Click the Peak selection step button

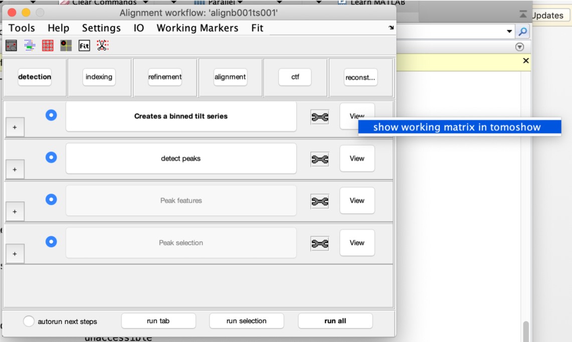click(181, 243)
